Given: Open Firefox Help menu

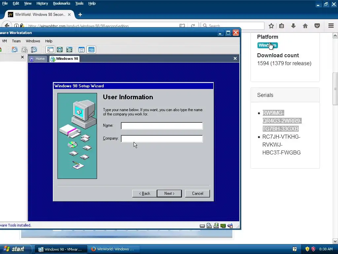Looking at the screenshot, I should click(x=92, y=3).
